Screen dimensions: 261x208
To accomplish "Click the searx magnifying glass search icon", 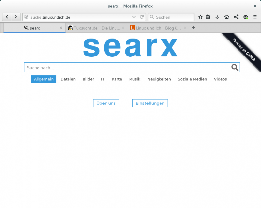I will point(235,67).
